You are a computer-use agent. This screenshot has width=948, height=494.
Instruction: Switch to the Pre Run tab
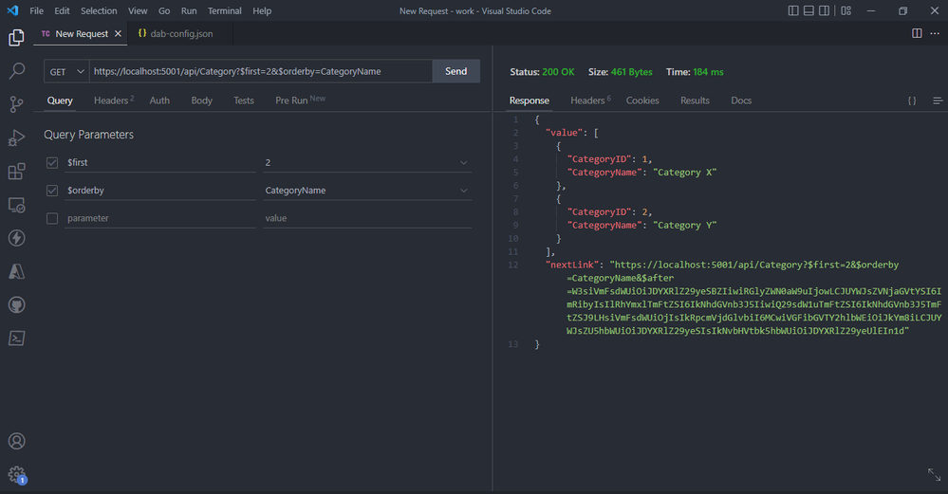tap(300, 101)
